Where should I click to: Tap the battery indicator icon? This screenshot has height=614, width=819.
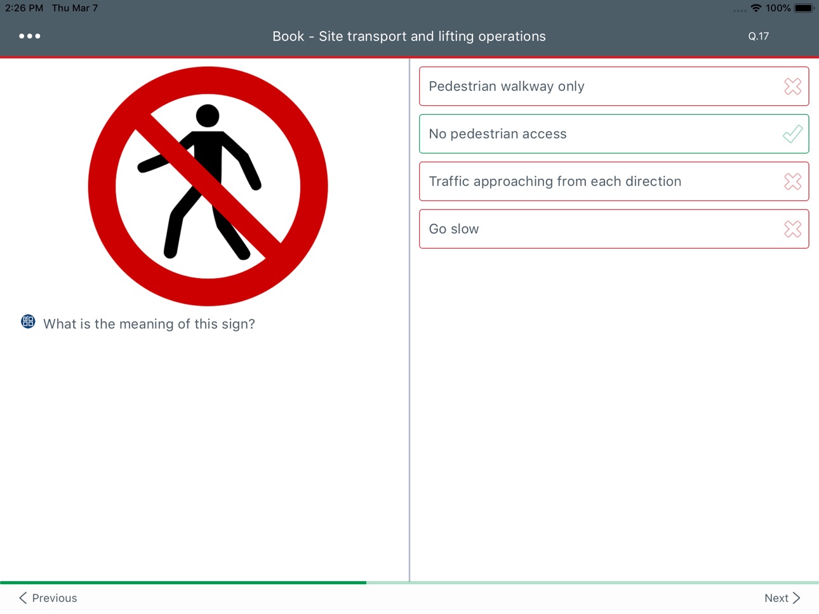coord(804,8)
